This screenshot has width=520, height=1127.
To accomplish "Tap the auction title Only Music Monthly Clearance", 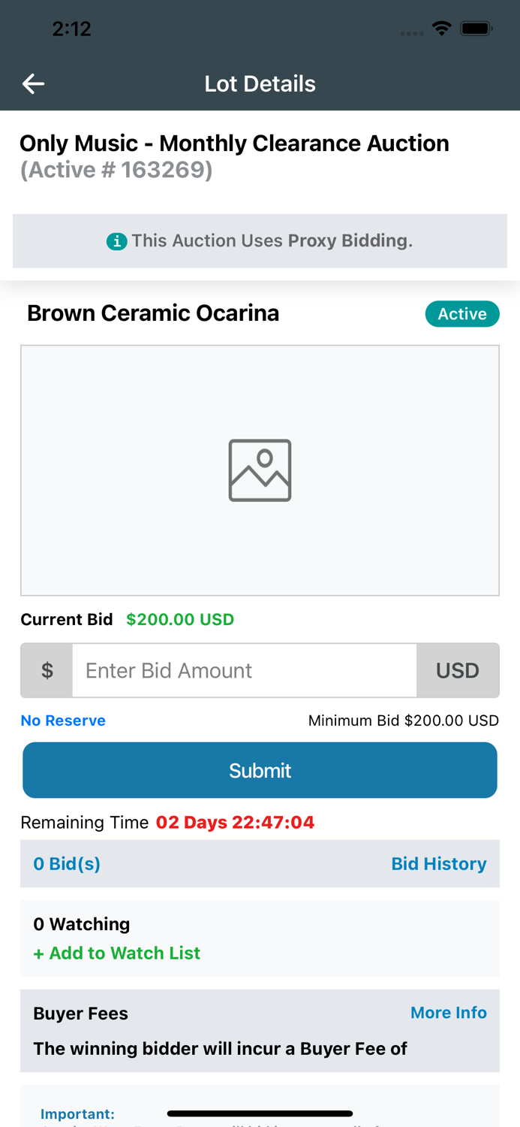I will click(x=235, y=143).
